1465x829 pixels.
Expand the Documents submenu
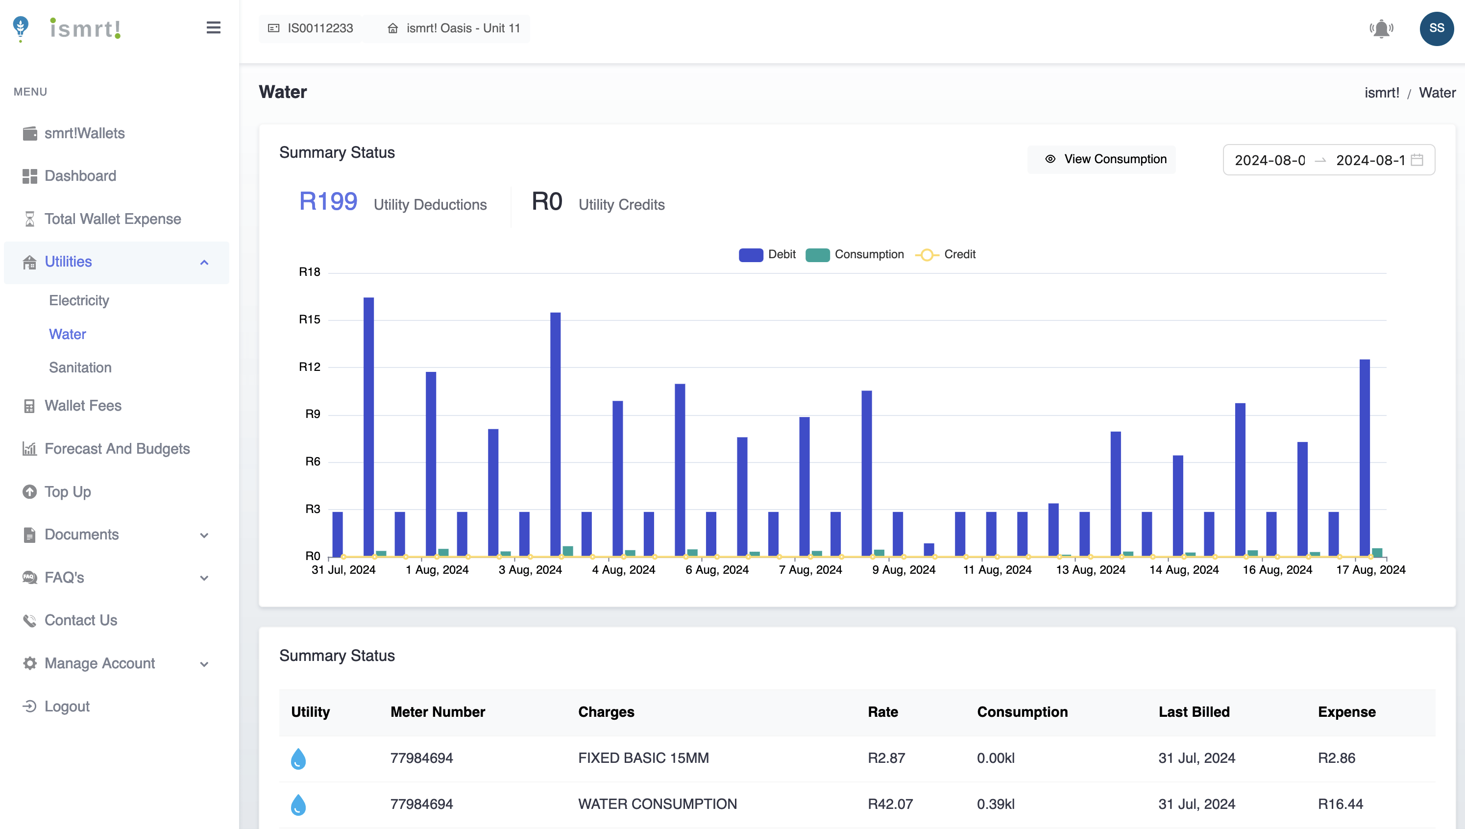pos(204,535)
